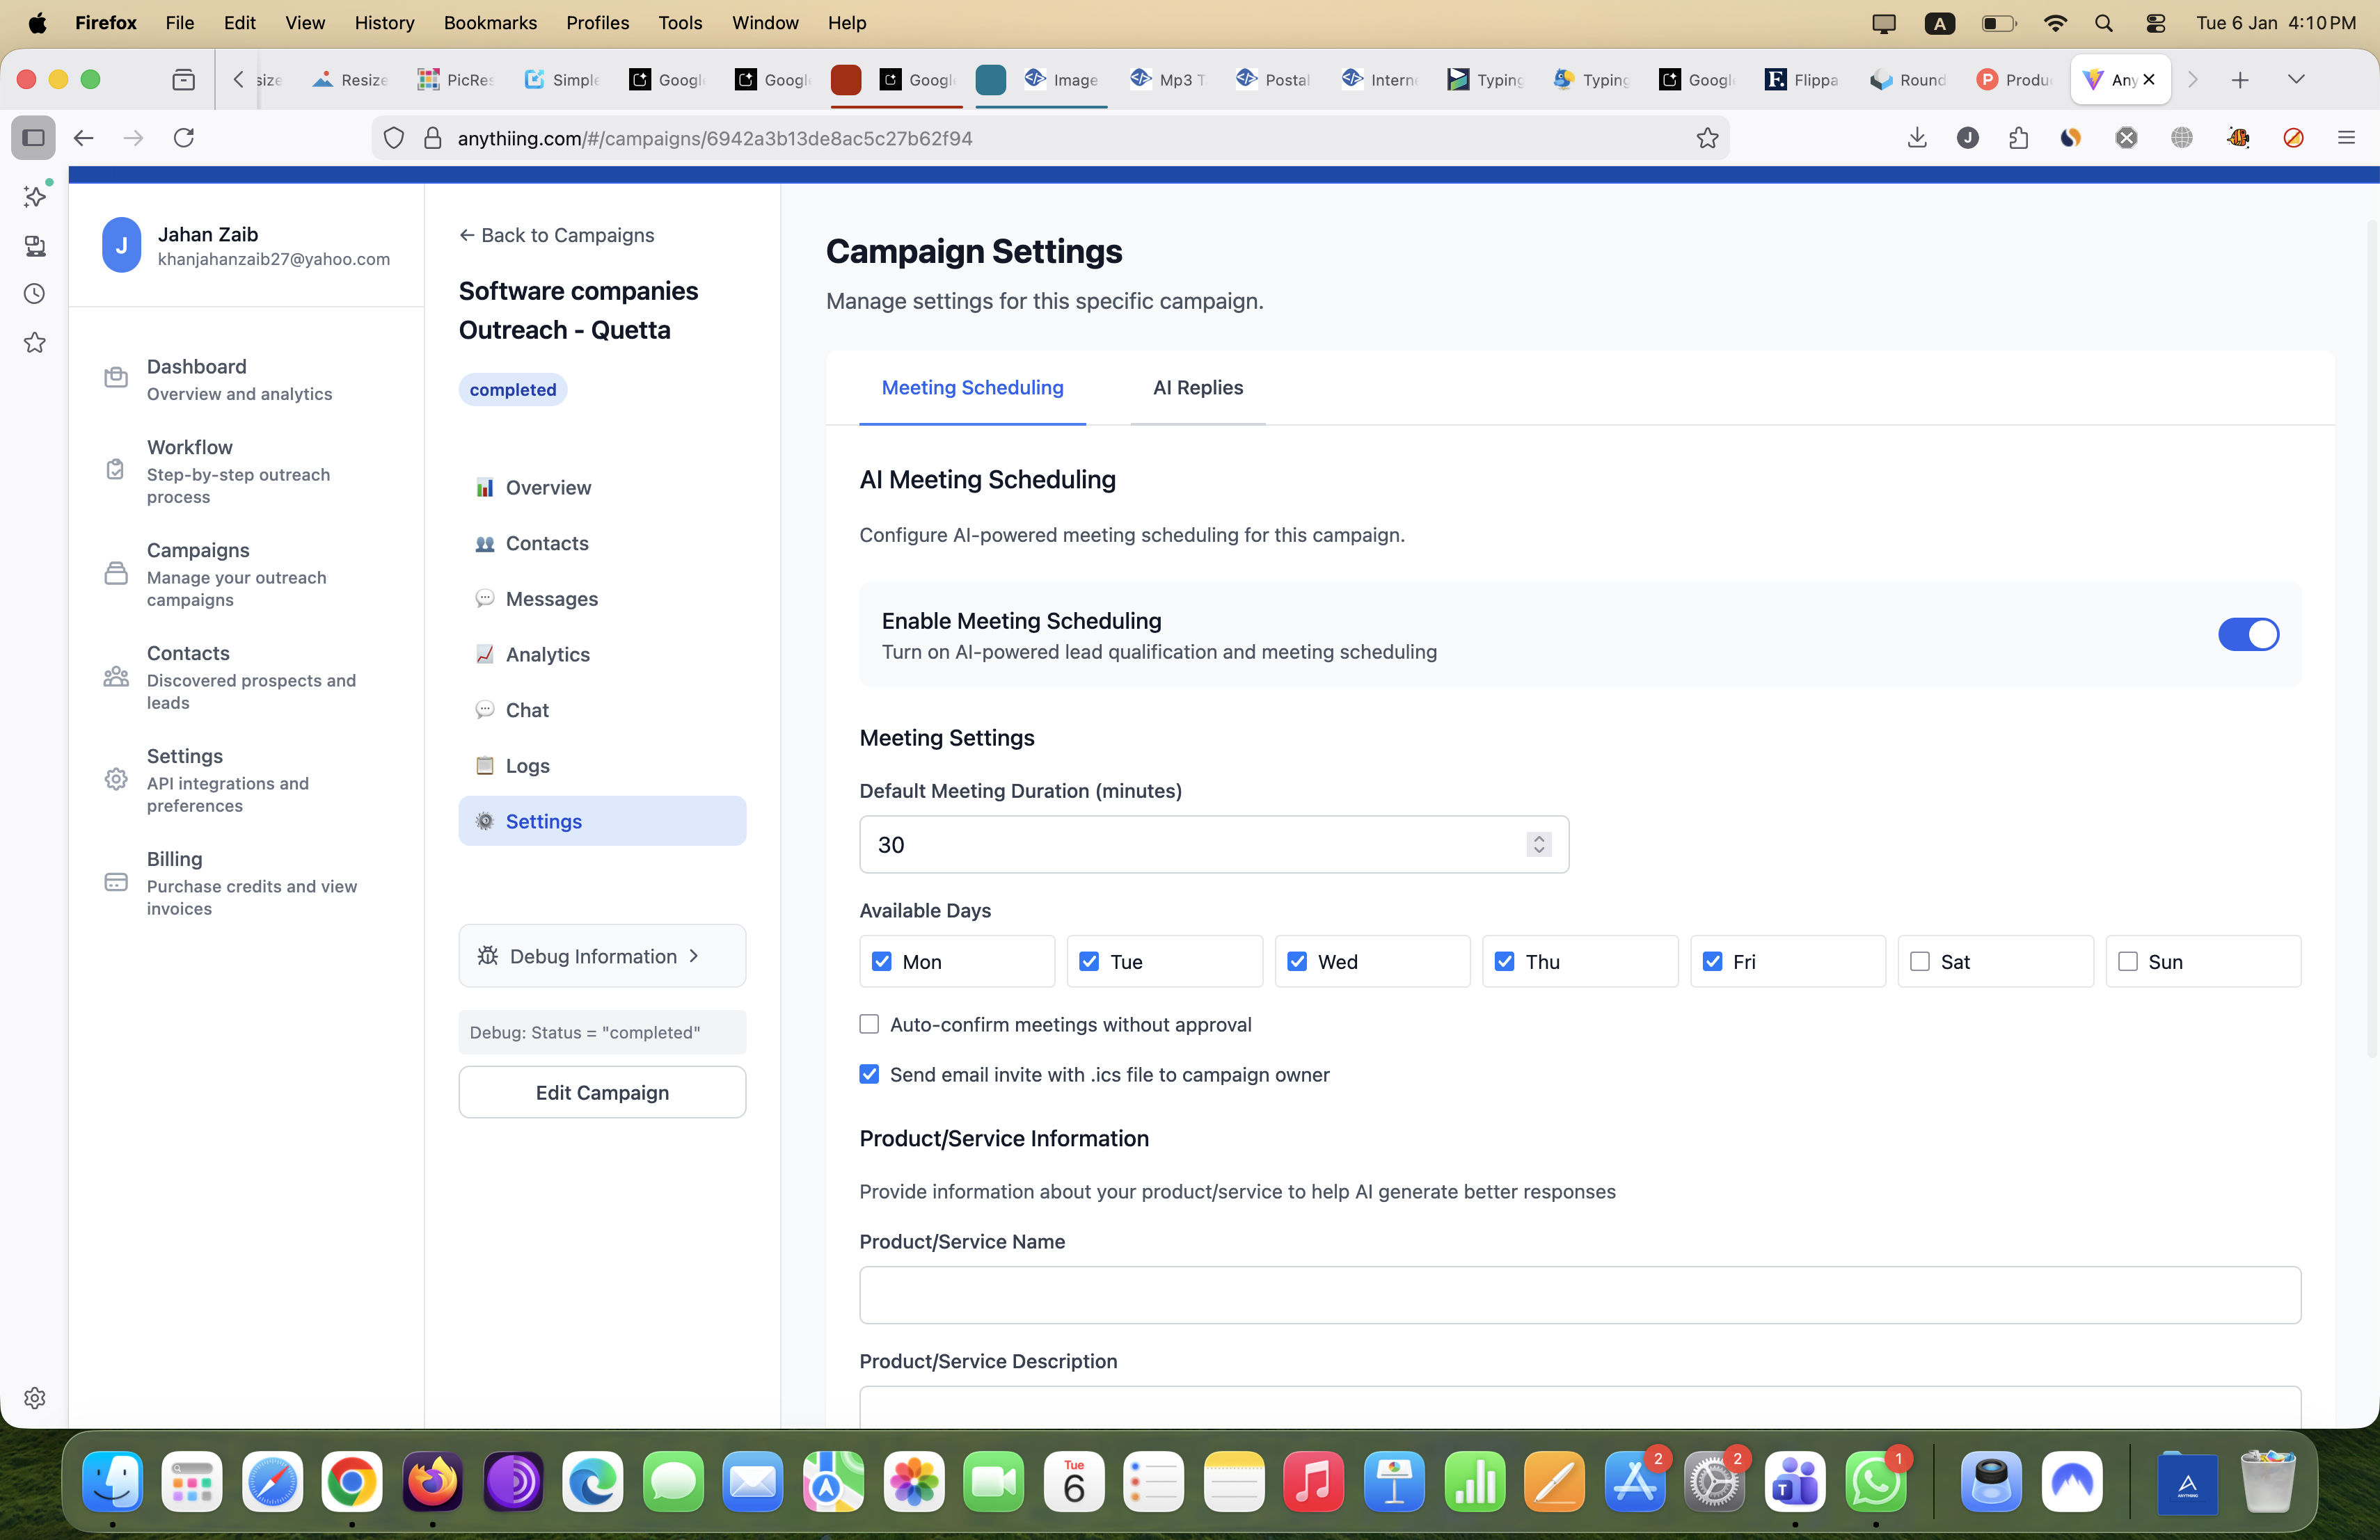Viewport: 2380px width, 1540px height.
Task: Open Messages via the speech bubble icon
Action: pos(486,599)
